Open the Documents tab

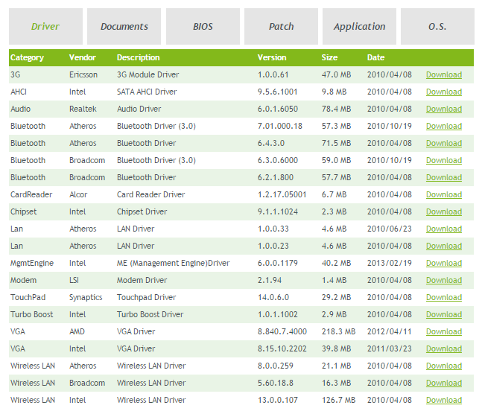coord(124,26)
